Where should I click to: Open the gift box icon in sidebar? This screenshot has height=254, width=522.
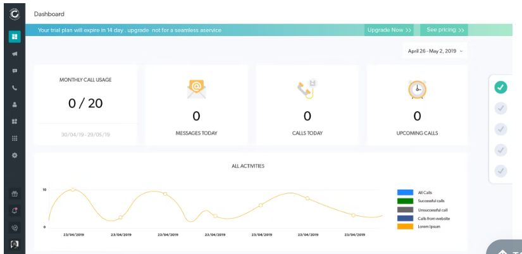click(15, 194)
